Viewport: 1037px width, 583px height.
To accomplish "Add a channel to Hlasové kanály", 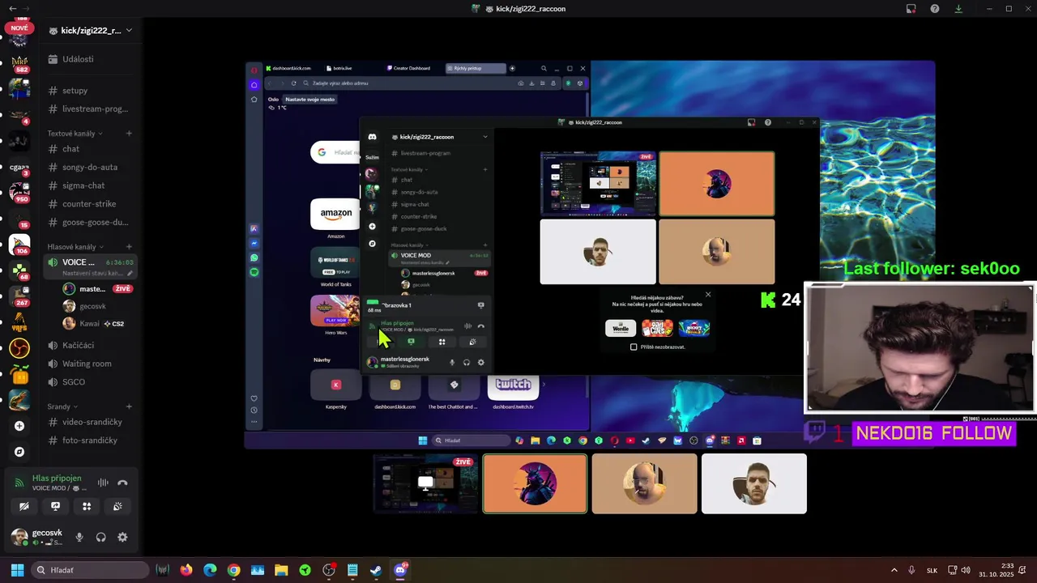I will click(129, 247).
